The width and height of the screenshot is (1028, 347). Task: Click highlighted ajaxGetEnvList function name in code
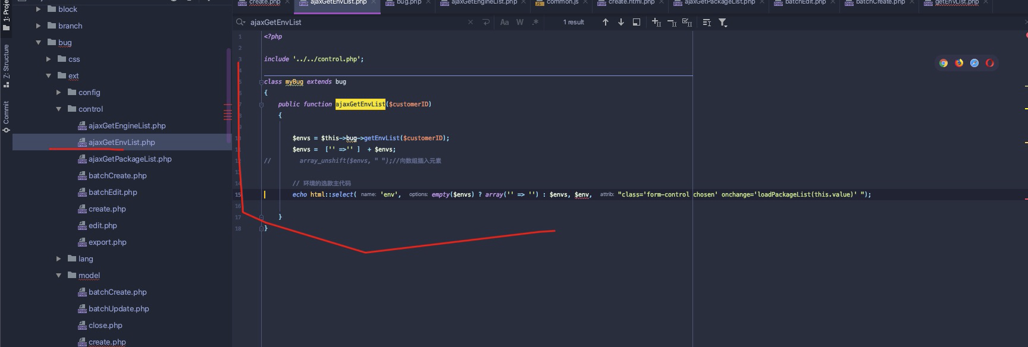click(x=361, y=104)
